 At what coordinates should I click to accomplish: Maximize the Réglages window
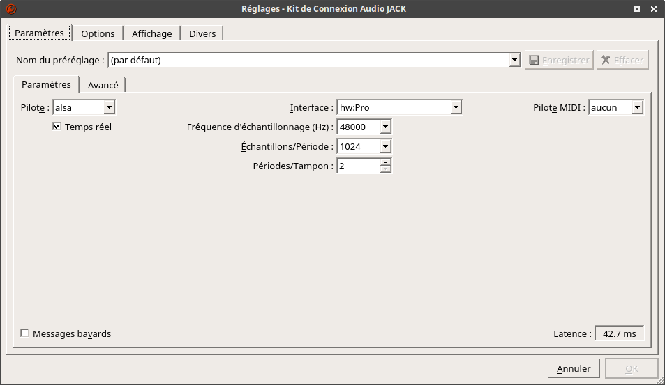[636, 9]
